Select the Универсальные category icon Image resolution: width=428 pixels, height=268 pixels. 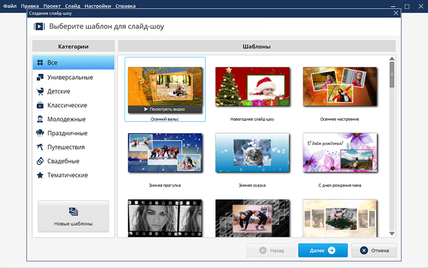pyautogui.click(x=40, y=78)
